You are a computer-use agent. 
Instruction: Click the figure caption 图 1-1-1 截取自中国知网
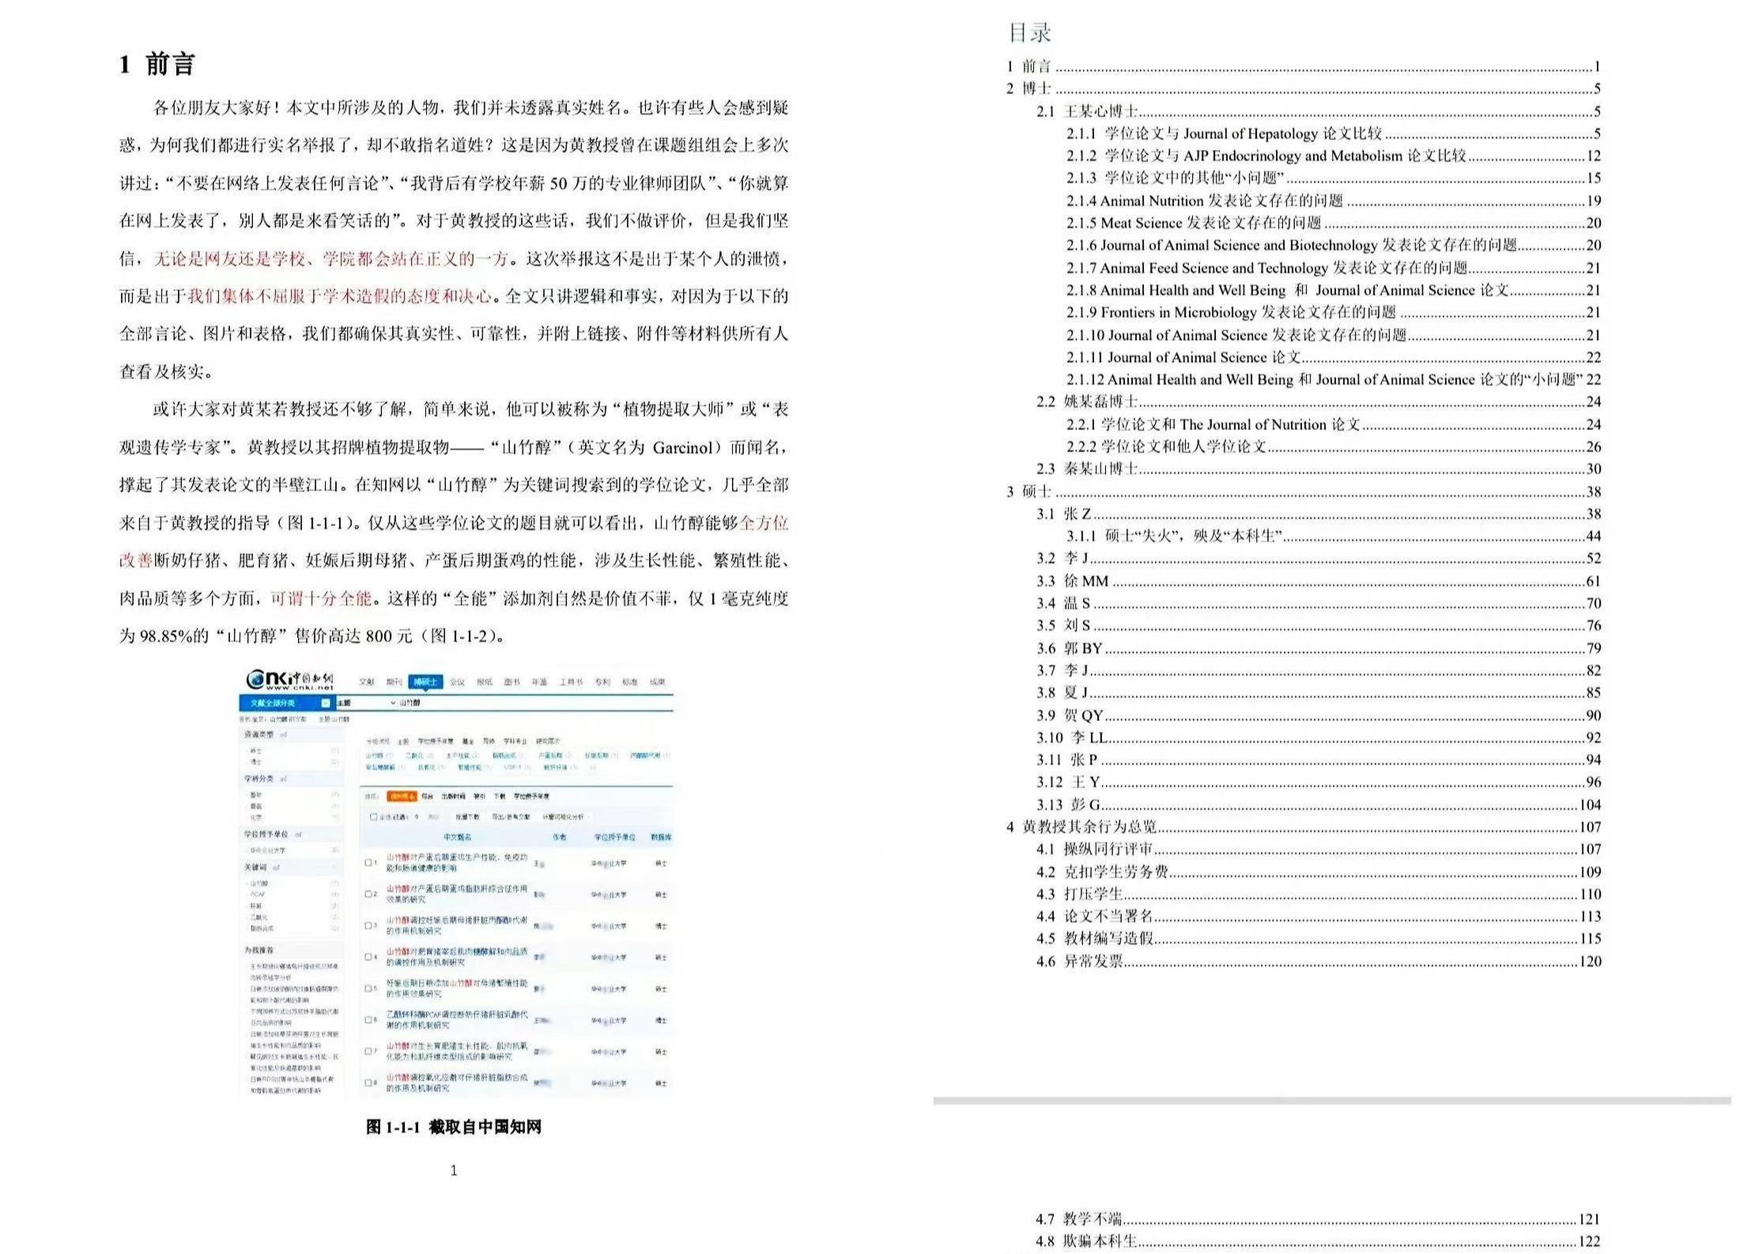click(x=453, y=1127)
